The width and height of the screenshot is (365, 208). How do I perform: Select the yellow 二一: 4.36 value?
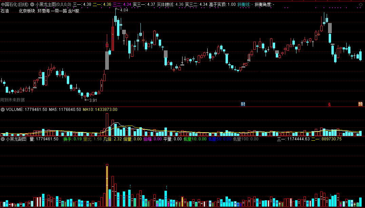[x=102, y=4]
